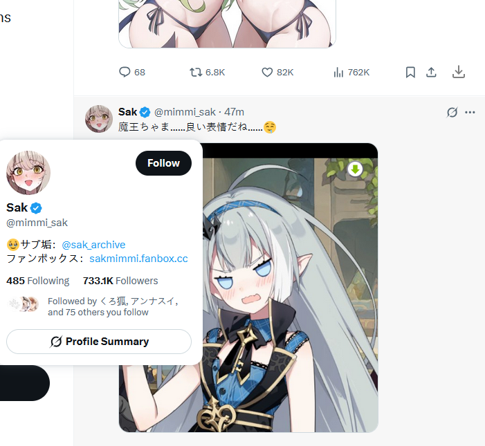Click Sak's avatar in hover card
The image size is (485, 446).
click(x=28, y=173)
